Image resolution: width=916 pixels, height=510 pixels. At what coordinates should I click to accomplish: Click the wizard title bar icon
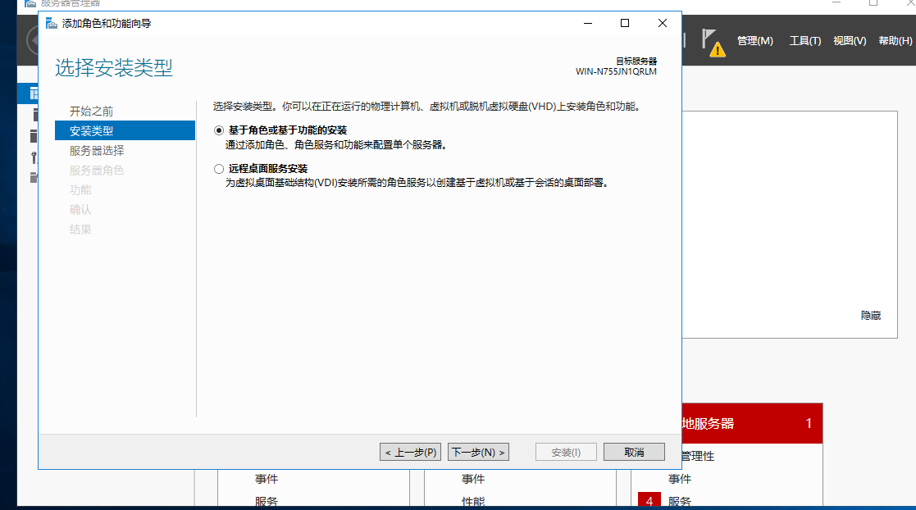(52, 23)
